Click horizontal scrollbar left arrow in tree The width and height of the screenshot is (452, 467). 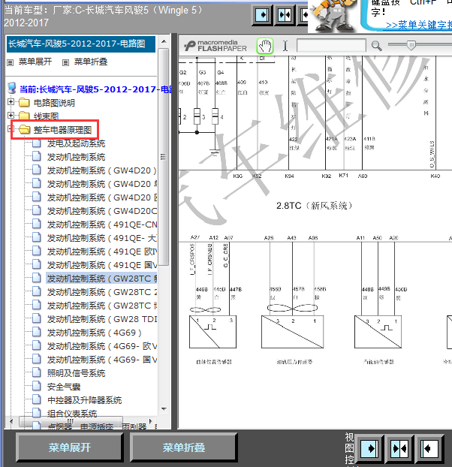click(x=11, y=421)
